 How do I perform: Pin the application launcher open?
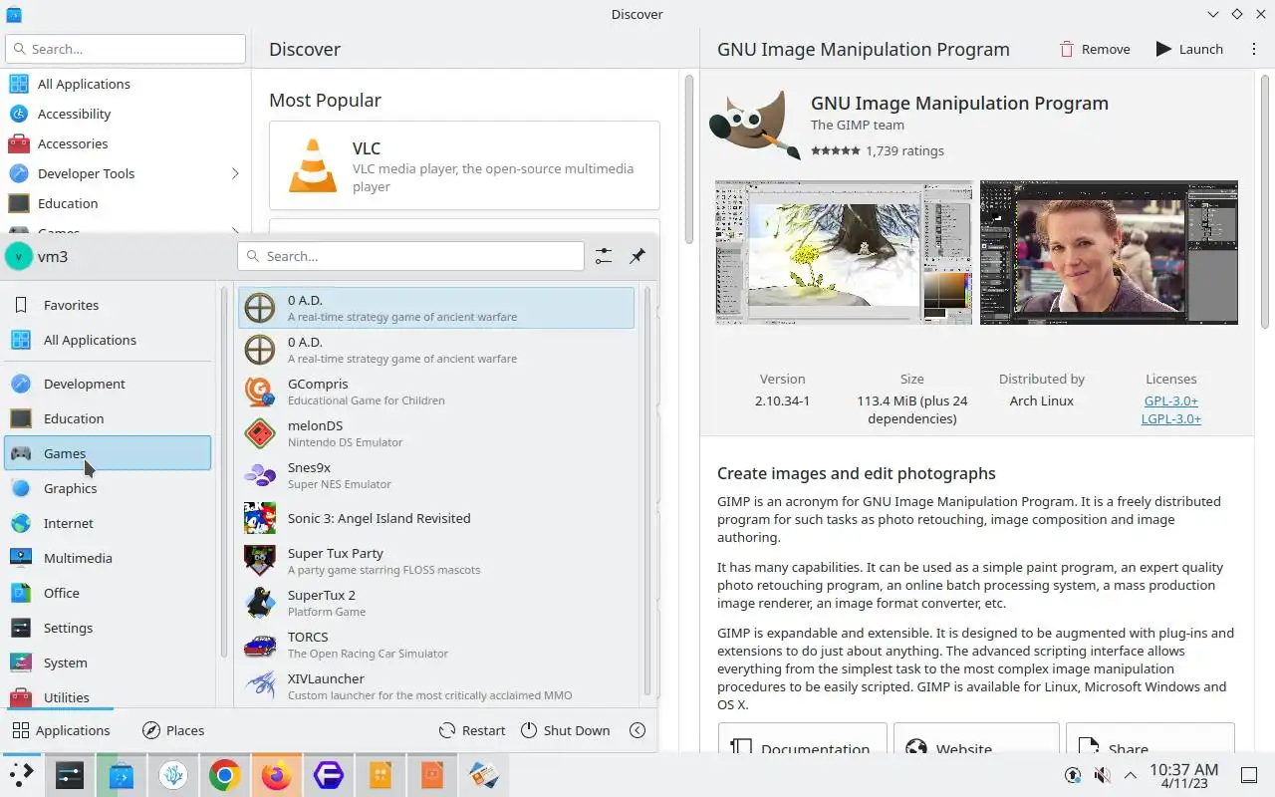(x=637, y=256)
